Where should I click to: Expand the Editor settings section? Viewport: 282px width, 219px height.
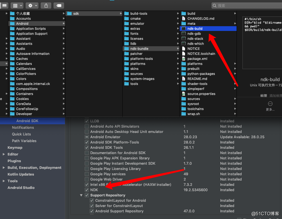tap(4, 154)
